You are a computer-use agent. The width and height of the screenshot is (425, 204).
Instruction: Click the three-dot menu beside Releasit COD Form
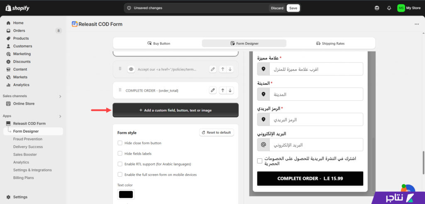417,24
